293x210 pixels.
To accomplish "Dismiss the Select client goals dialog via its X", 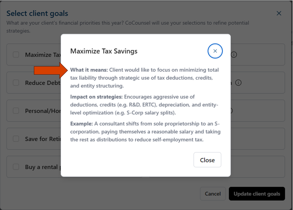I will (x=279, y=13).
